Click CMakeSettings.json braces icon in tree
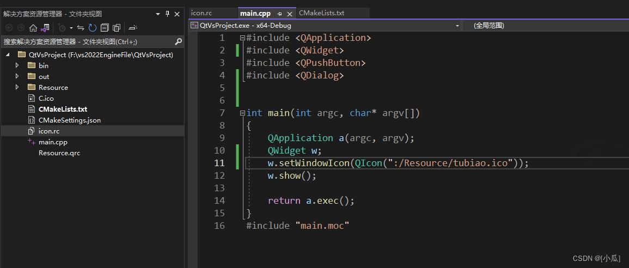Image resolution: width=629 pixels, height=268 pixels. point(32,120)
